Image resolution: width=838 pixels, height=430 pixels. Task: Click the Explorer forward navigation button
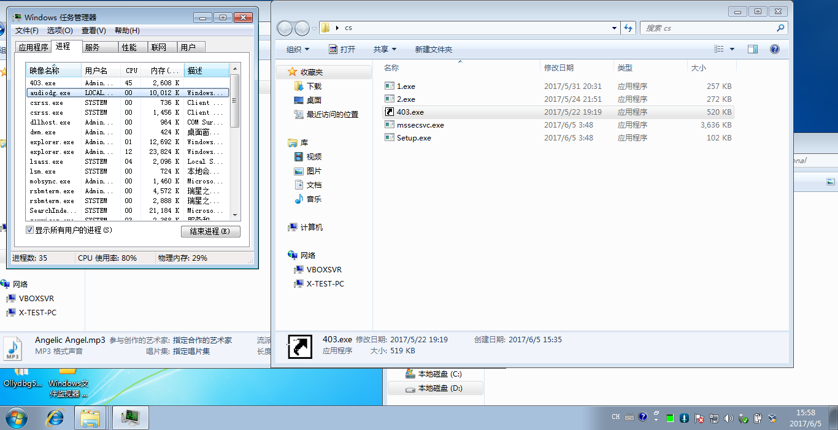(302, 28)
